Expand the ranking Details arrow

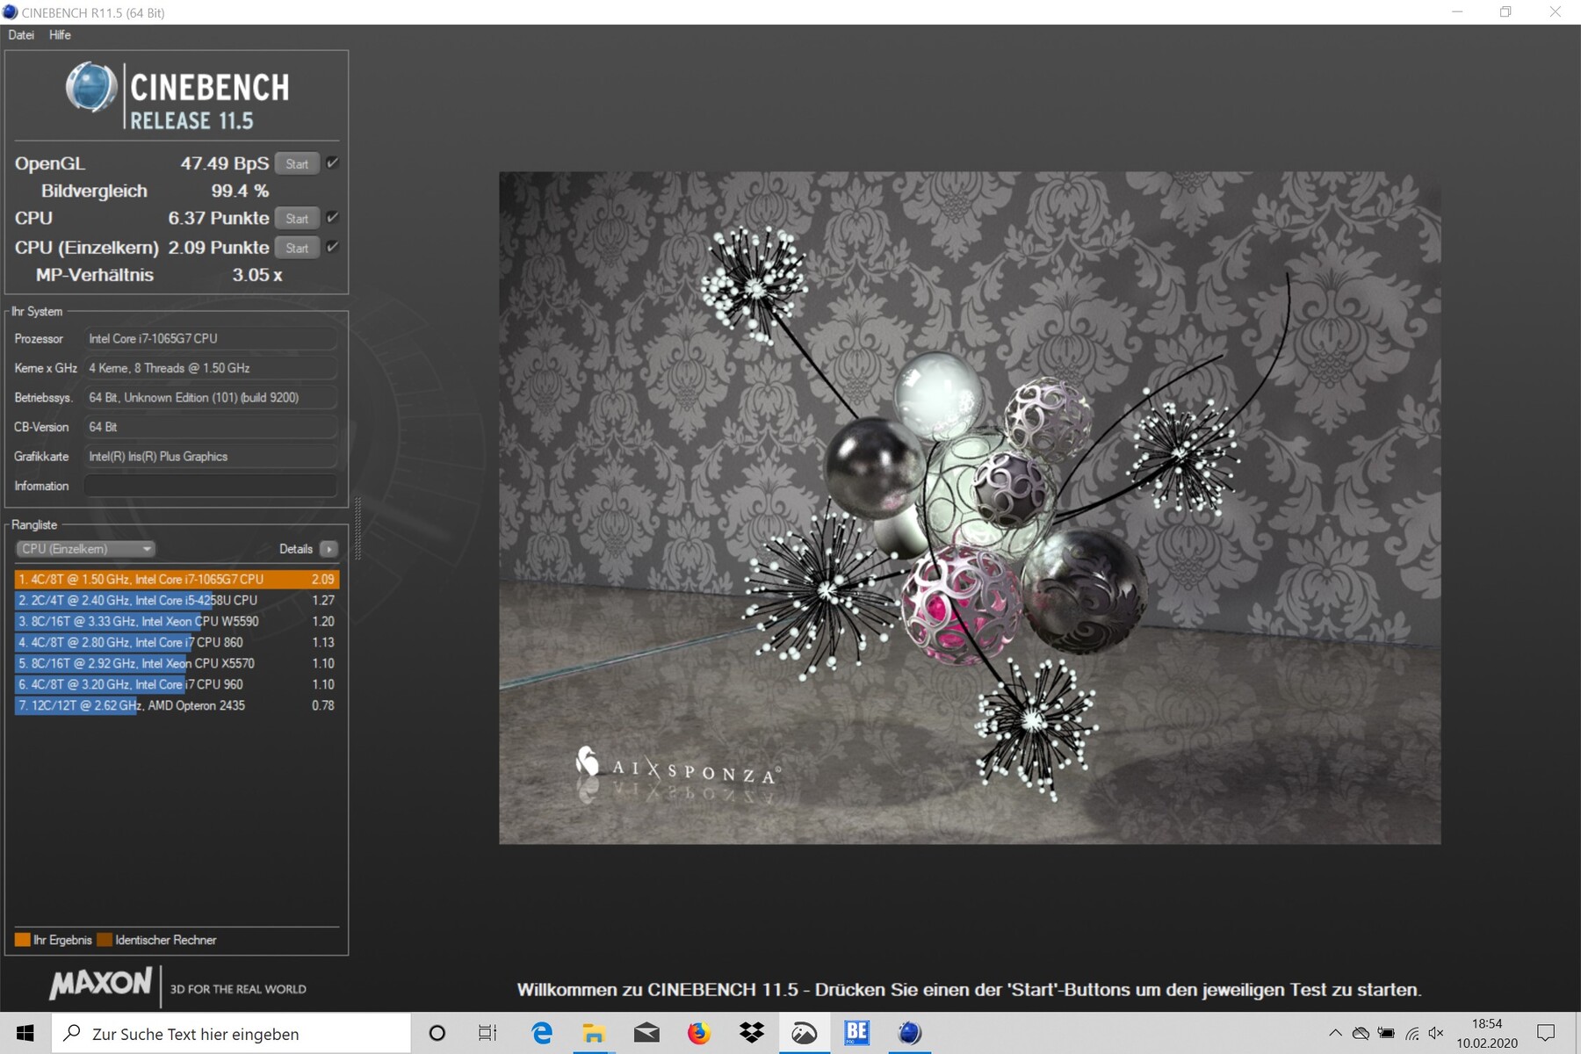pyautogui.click(x=329, y=549)
